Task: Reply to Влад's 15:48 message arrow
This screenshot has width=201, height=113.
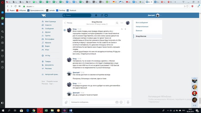Action: [122, 29]
